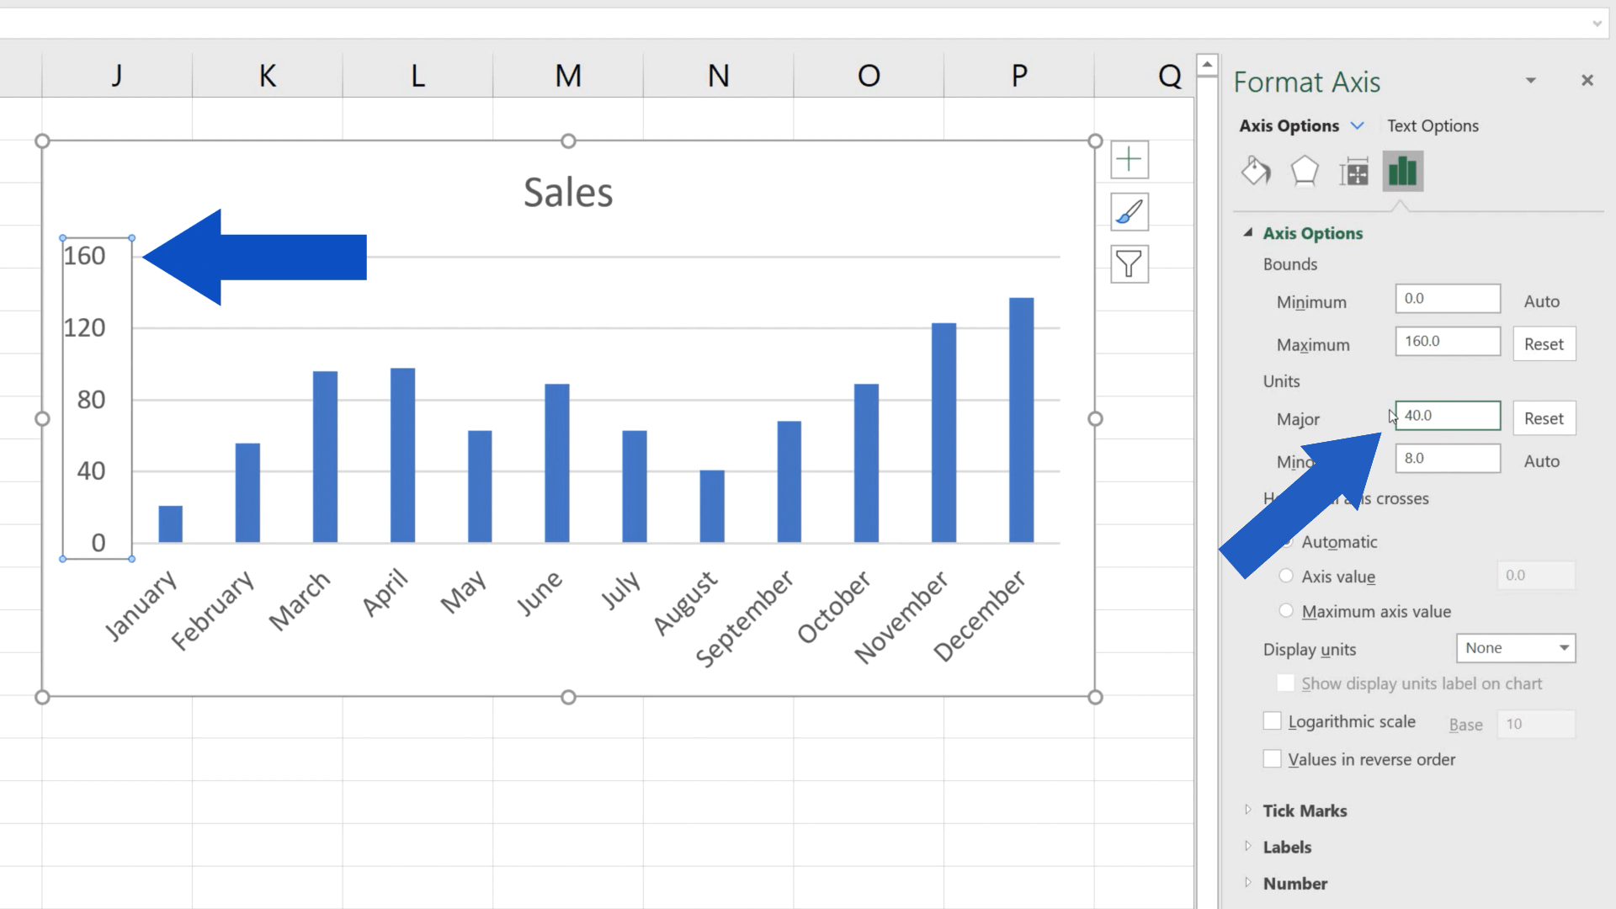Reset the Maximum bound value
The height and width of the screenshot is (909, 1616).
tap(1544, 344)
